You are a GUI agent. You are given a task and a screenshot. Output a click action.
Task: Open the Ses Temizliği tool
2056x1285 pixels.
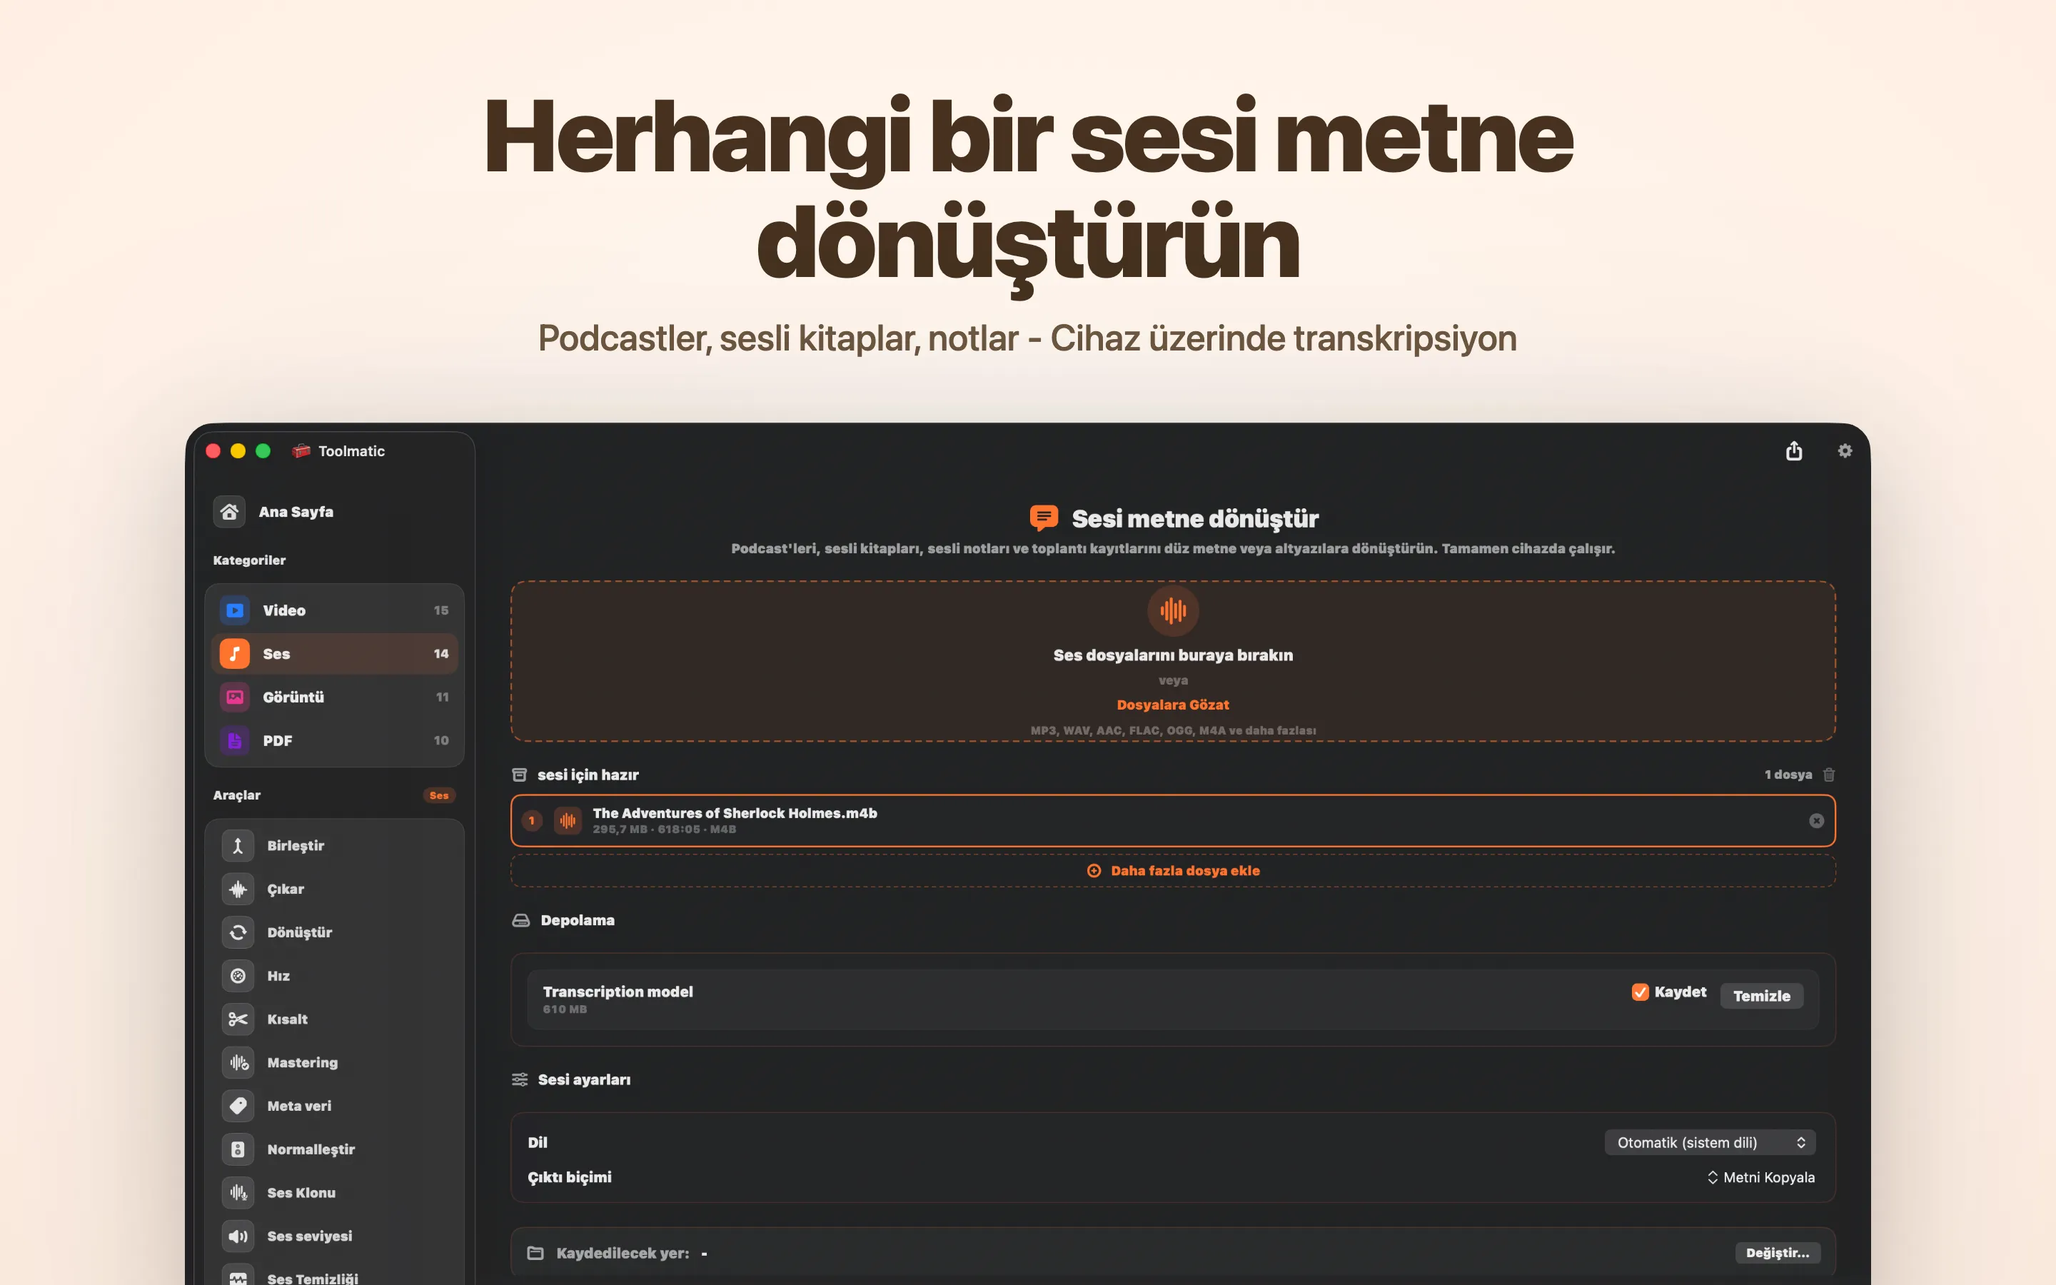[334, 1275]
